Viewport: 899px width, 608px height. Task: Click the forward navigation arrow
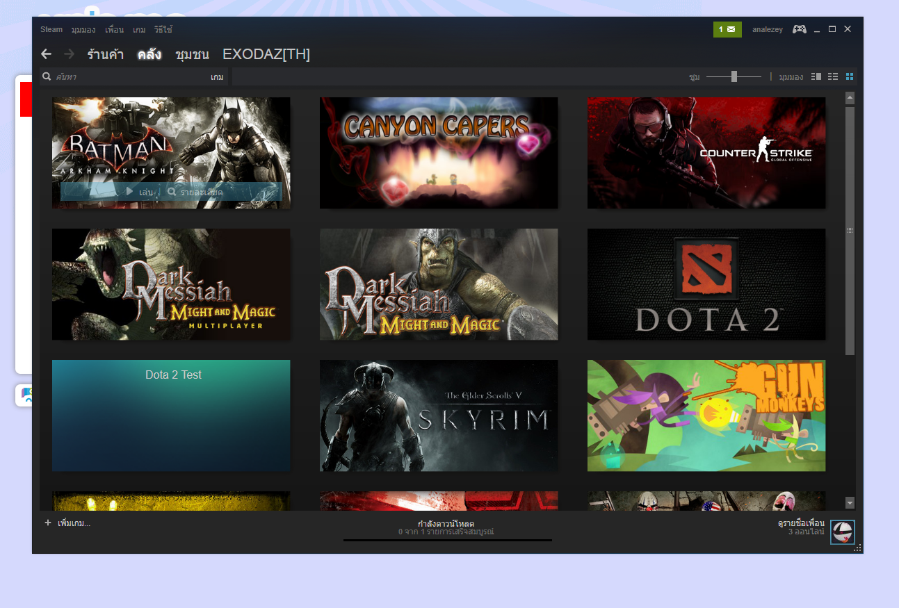(69, 54)
